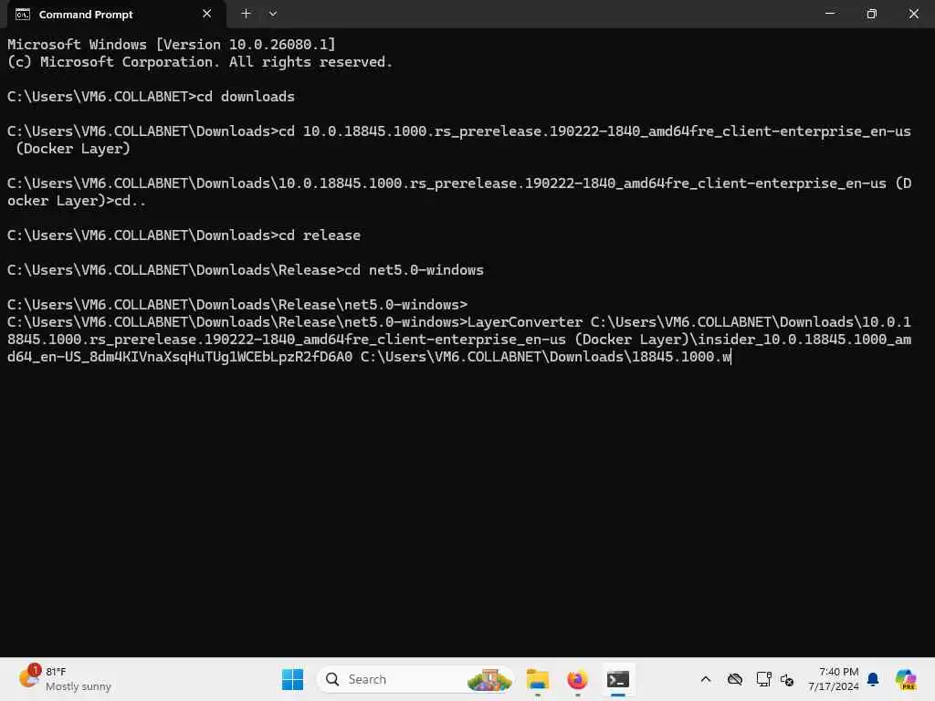Close the terminal window
The image size is (935, 701).
point(913,14)
